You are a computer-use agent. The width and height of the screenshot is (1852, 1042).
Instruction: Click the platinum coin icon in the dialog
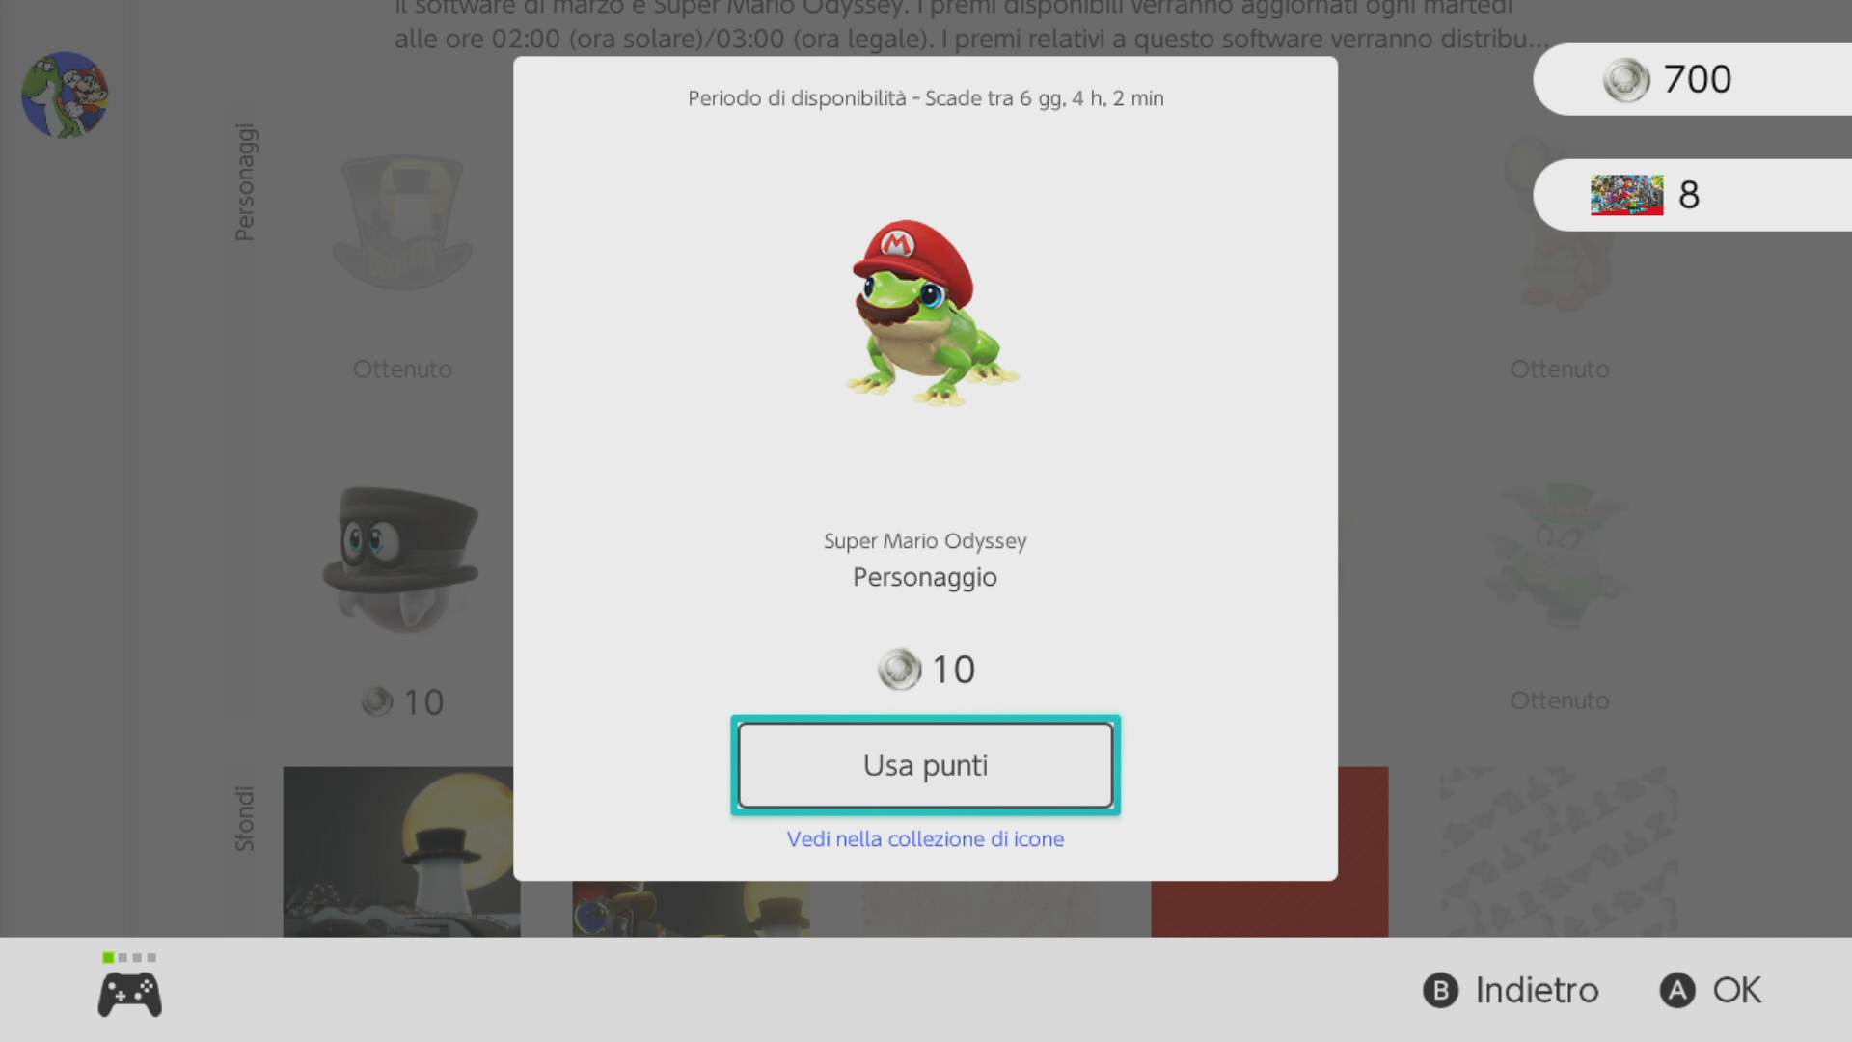899,670
